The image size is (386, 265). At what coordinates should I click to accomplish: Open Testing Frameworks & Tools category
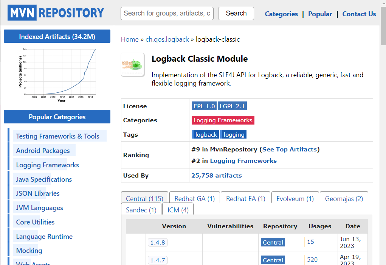57,136
